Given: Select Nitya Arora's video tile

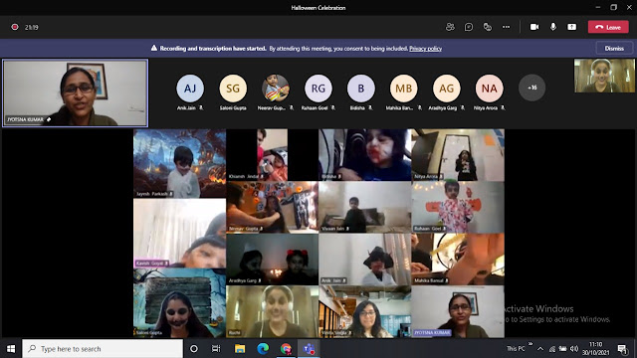Looking at the screenshot, I should coord(458,155).
